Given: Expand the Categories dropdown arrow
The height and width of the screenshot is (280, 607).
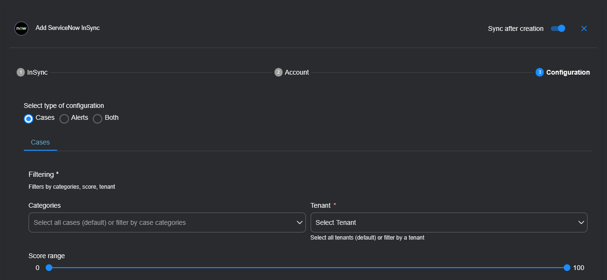Looking at the screenshot, I should click(x=300, y=222).
